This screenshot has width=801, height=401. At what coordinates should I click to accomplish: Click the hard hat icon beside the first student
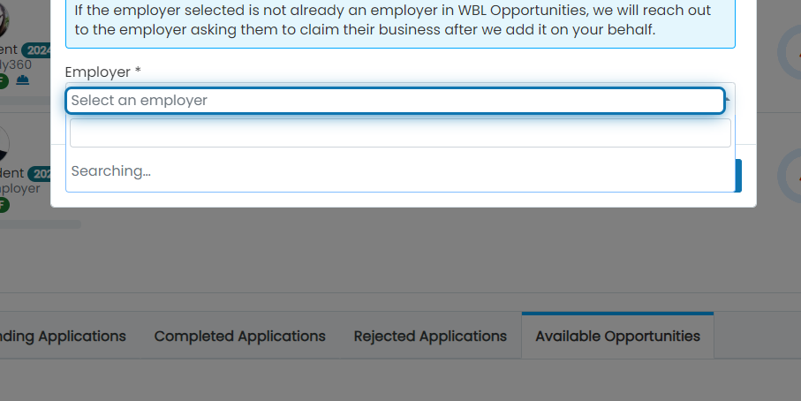pyautogui.click(x=22, y=80)
